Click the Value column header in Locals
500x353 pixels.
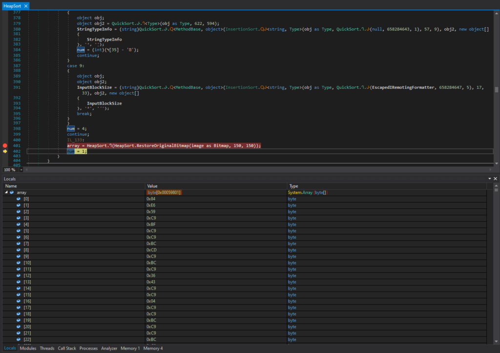tap(152, 186)
